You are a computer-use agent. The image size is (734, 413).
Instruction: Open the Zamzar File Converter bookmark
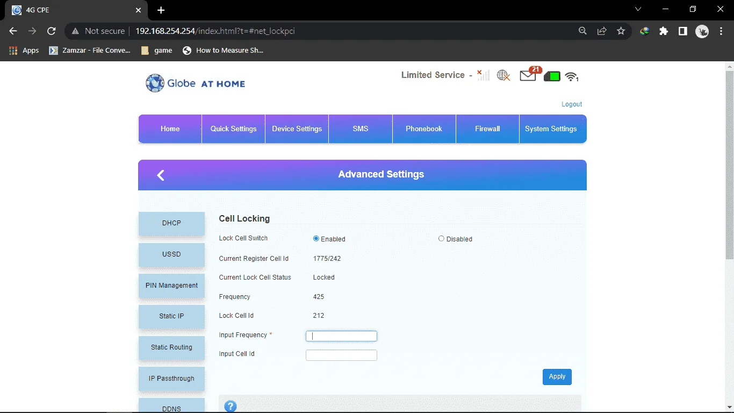(x=90, y=51)
